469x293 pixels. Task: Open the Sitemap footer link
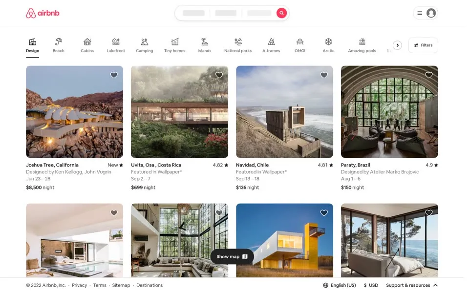point(122,287)
